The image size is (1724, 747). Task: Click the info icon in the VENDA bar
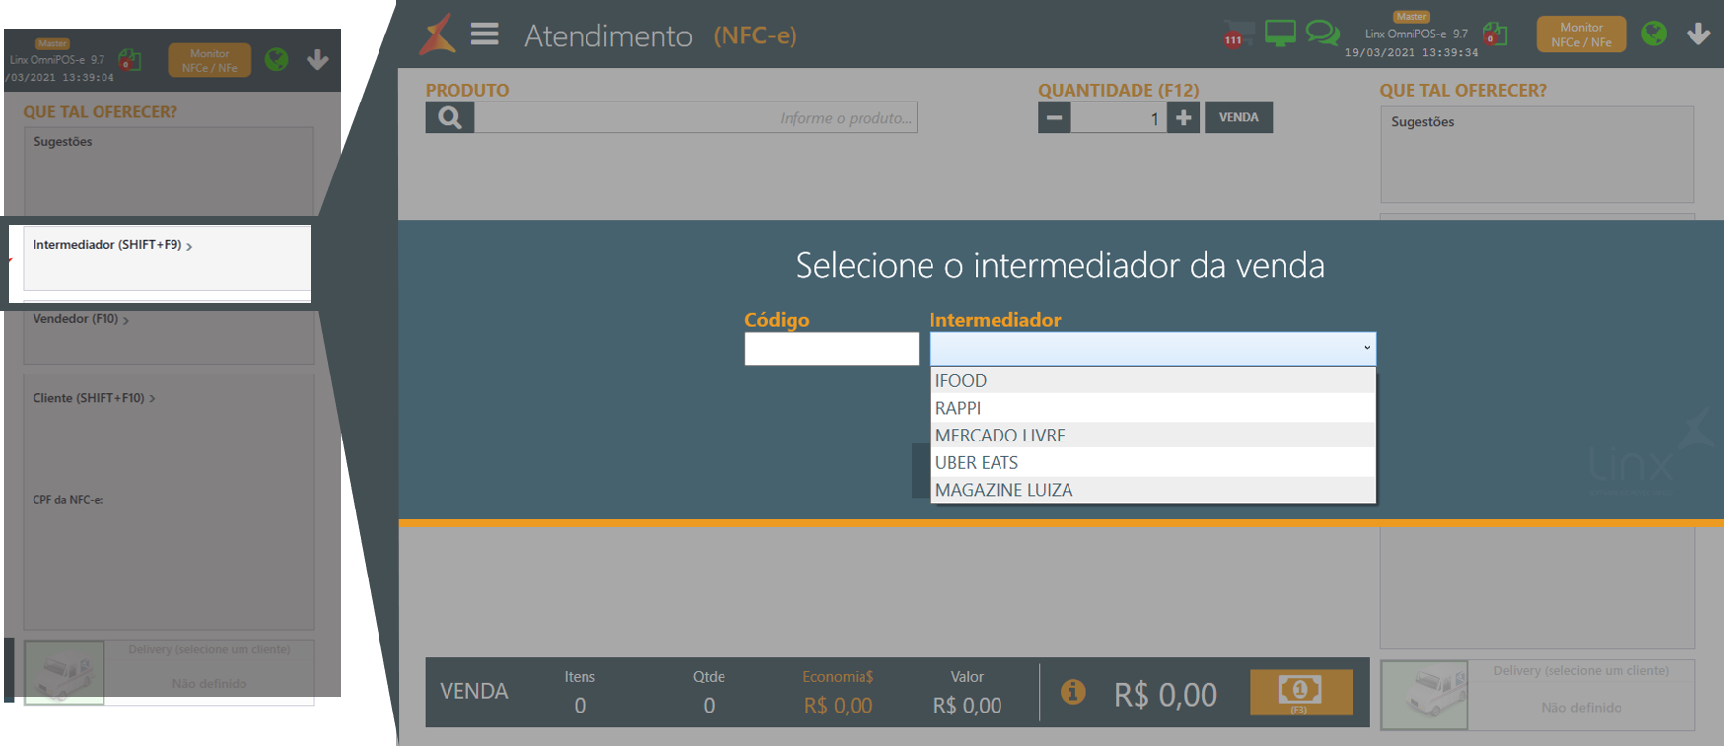tap(1072, 692)
